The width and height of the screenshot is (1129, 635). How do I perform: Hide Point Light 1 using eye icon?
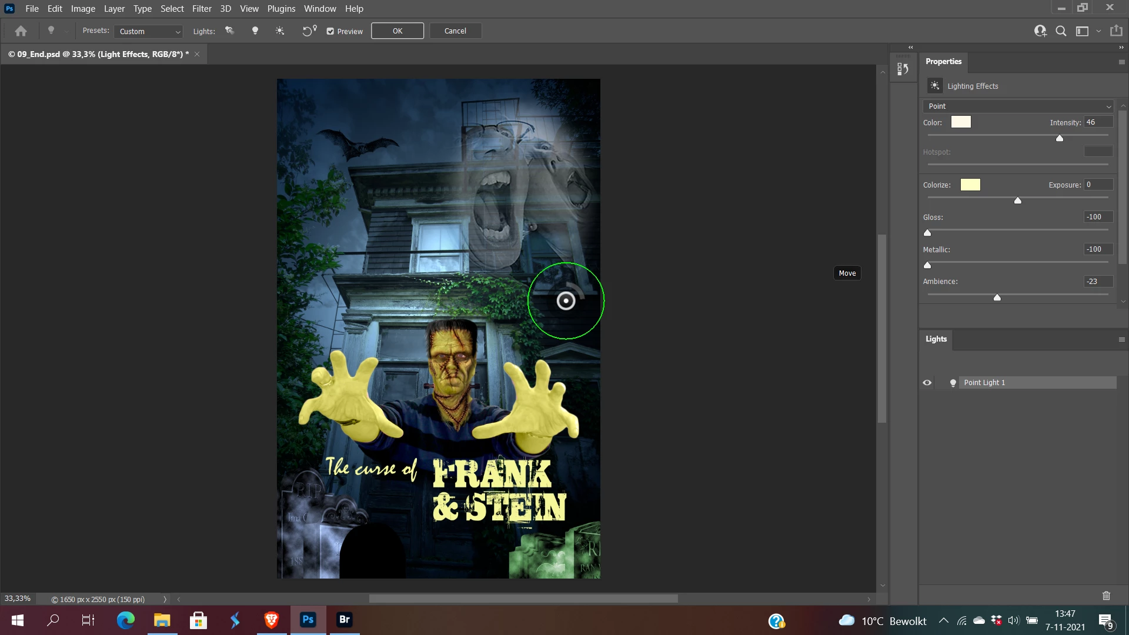(927, 383)
